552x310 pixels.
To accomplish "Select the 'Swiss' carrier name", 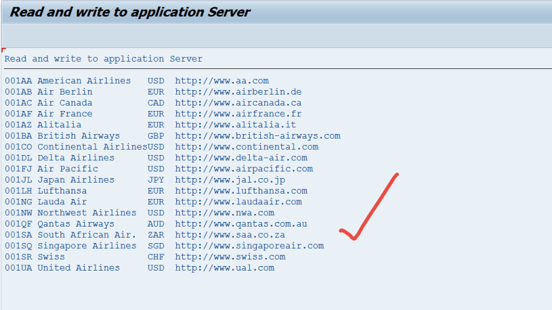I will click(x=51, y=257).
